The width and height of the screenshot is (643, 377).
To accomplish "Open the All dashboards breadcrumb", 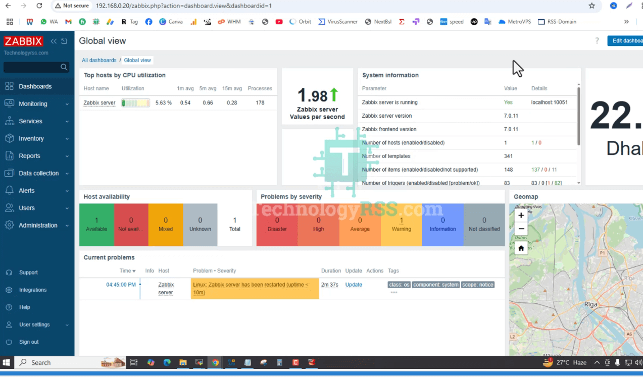I will pyautogui.click(x=99, y=60).
